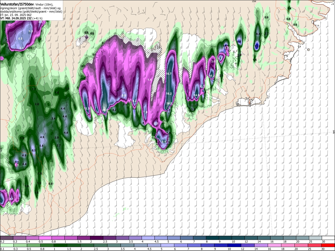335x251 pixels.
Task: Click the Veðurstofan/IS750dev title text
Action: (x=17, y=4)
